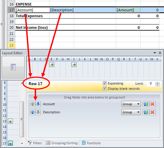The width and height of the screenshot is (164, 148).
Task: Click the Description field label in sort list
Action: [52, 112]
